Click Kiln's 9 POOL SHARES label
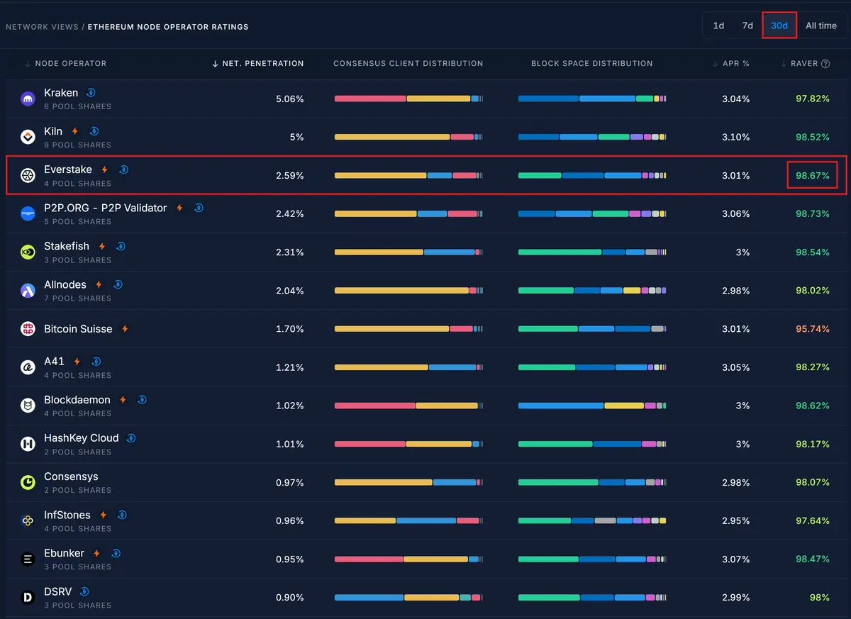This screenshot has height=619, width=851. [77, 145]
